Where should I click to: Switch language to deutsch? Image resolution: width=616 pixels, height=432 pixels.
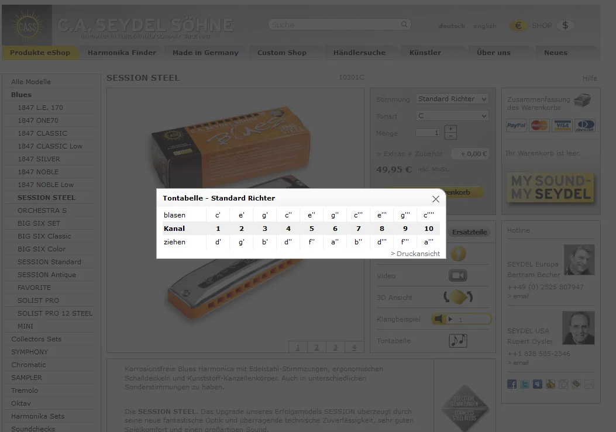point(452,26)
